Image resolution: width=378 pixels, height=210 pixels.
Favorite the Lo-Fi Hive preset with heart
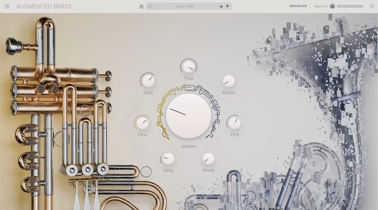pos(150,6)
